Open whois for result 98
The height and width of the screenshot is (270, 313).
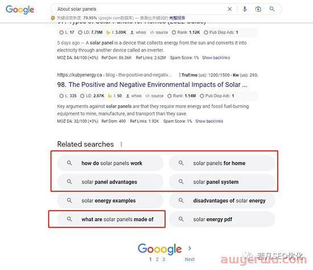coord(134,96)
